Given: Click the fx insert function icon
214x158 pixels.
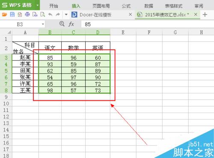Looking at the screenshot, I should 71,24.
